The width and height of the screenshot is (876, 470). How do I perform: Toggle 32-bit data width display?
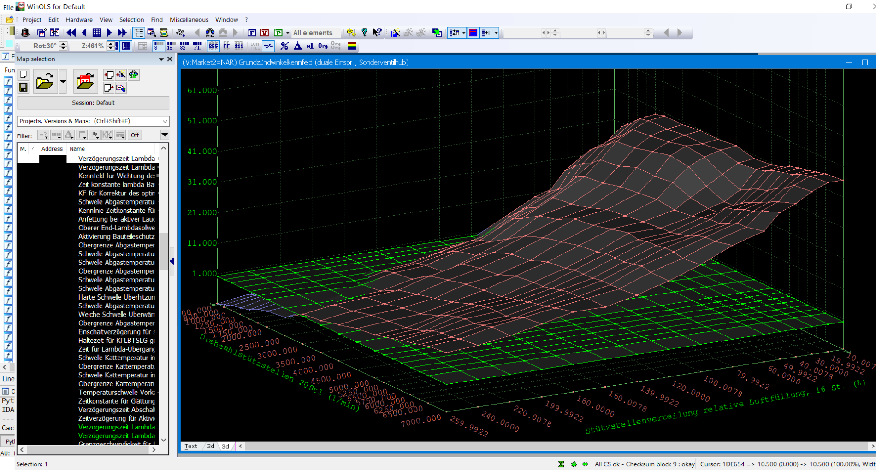click(184, 46)
